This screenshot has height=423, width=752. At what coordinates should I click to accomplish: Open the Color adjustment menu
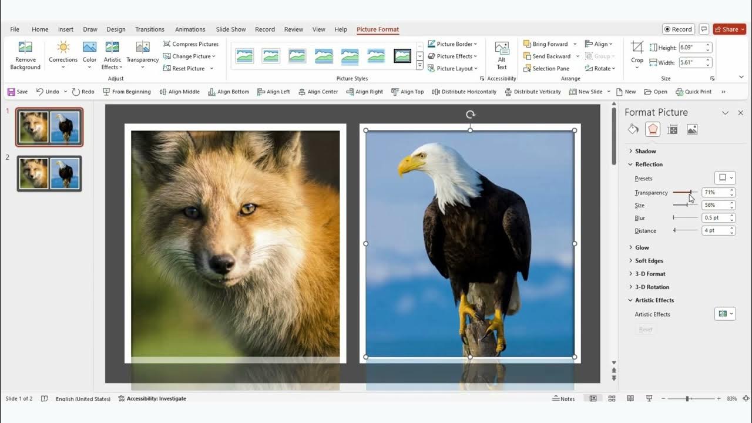coord(89,56)
